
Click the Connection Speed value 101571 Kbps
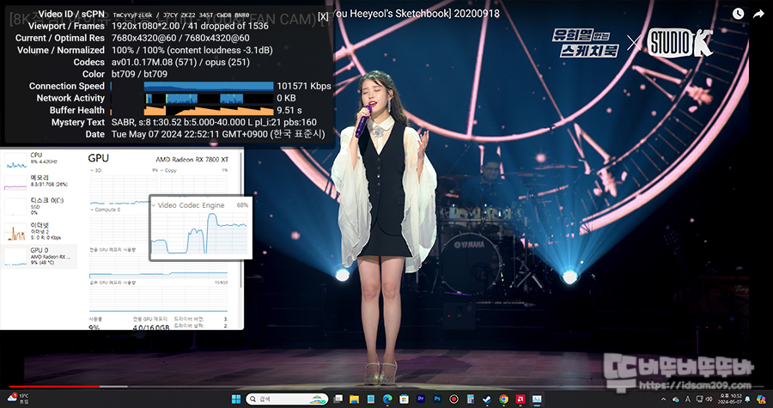coord(304,86)
